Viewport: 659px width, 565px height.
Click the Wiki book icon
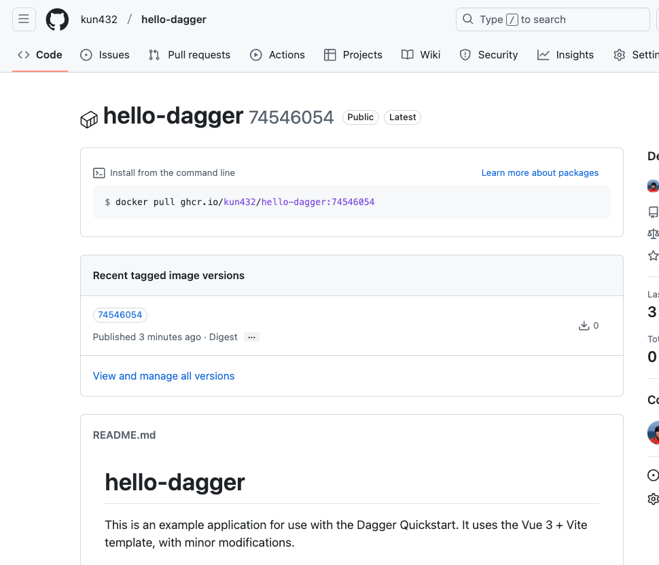pyautogui.click(x=407, y=55)
